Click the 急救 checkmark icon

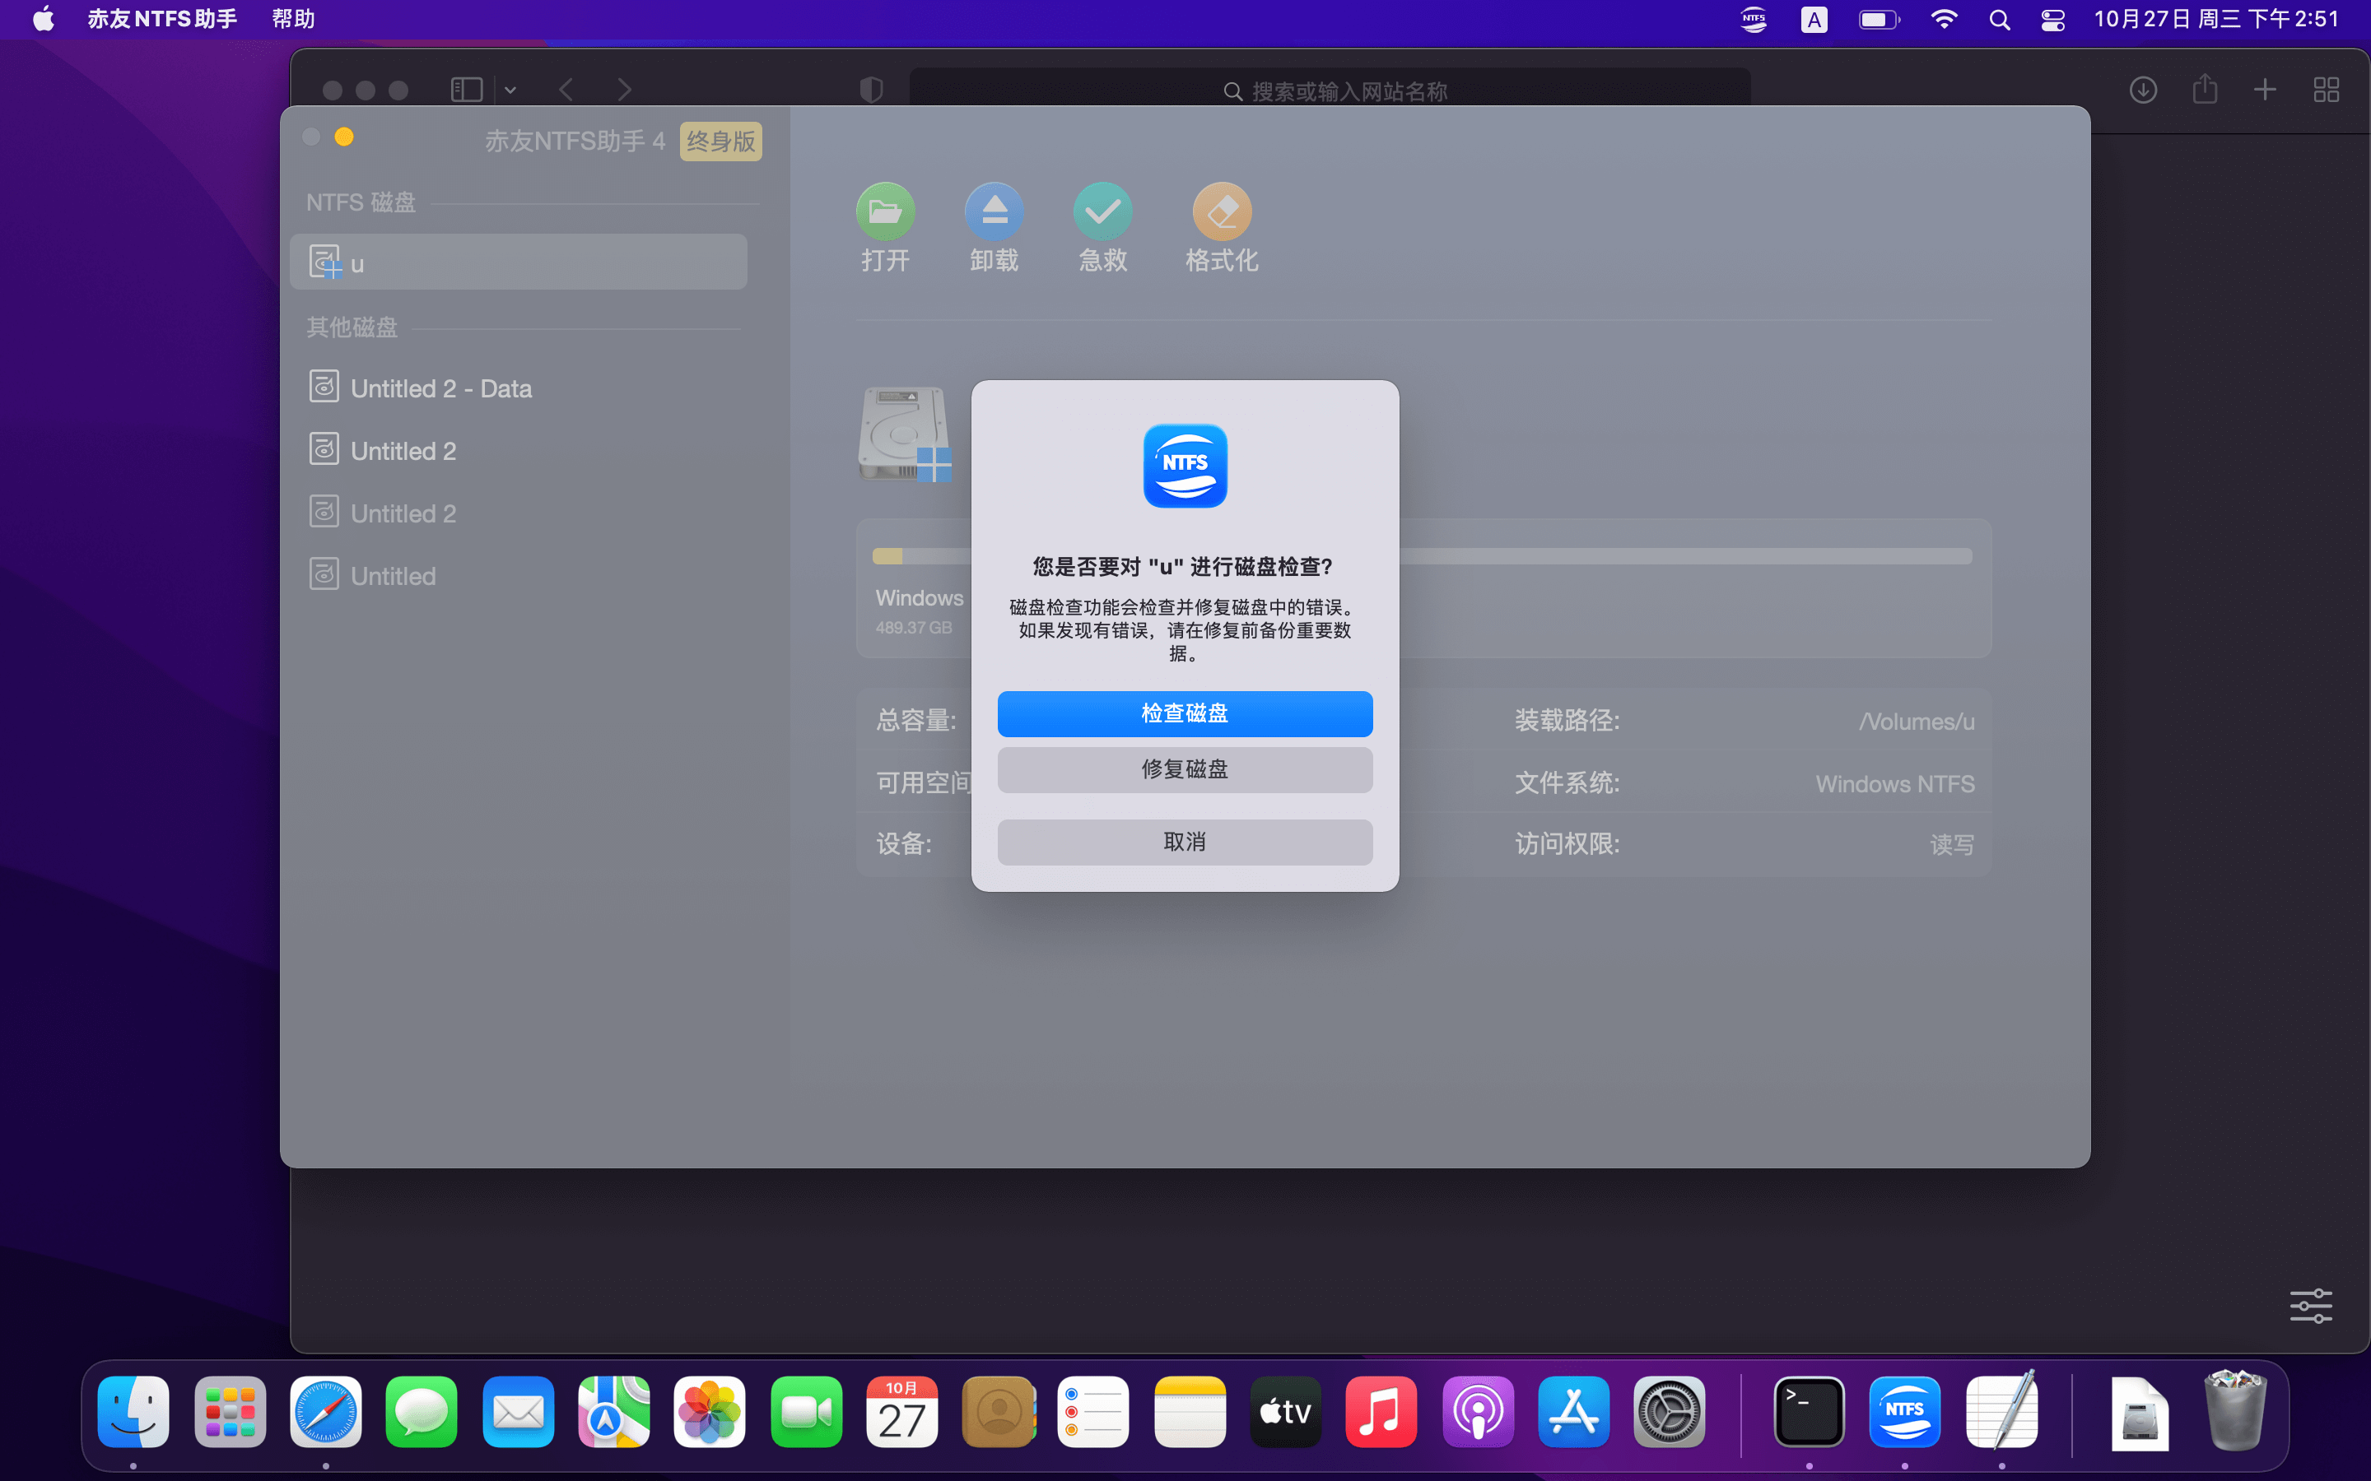pos(1102,211)
